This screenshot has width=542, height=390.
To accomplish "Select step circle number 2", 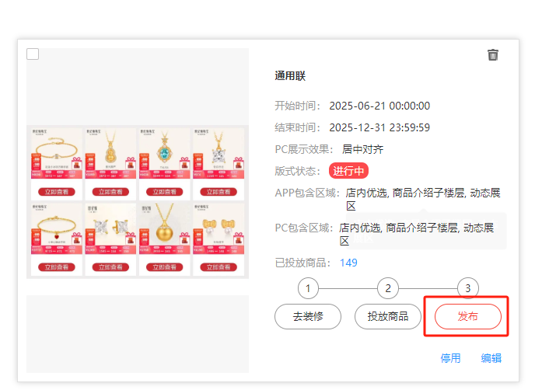I will pyautogui.click(x=387, y=289).
